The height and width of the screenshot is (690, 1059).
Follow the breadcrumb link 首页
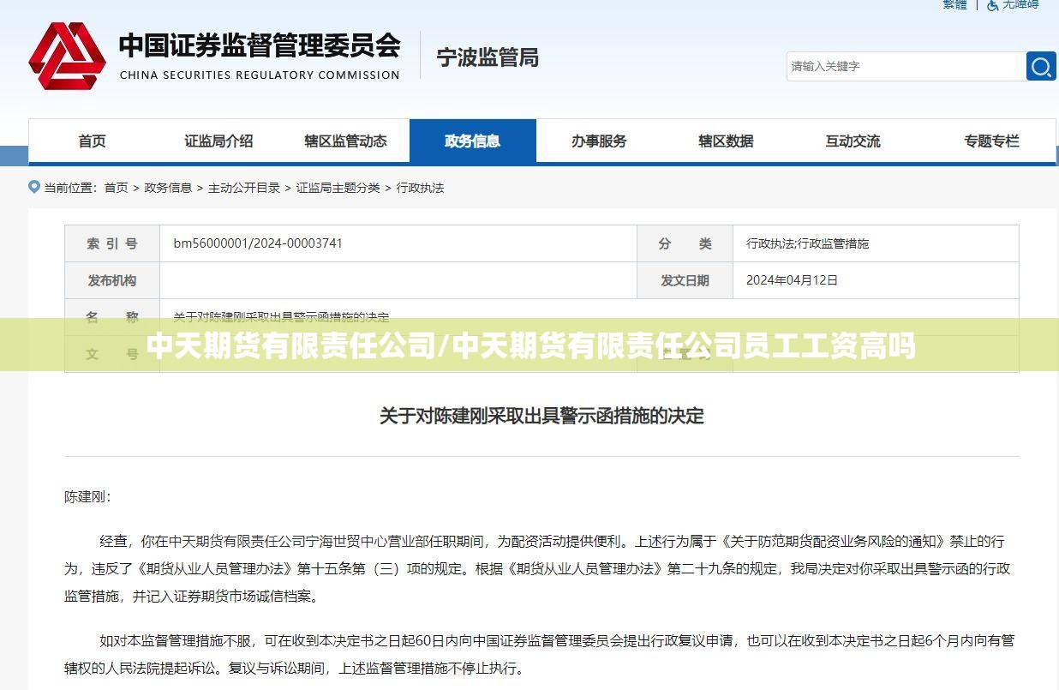116,188
